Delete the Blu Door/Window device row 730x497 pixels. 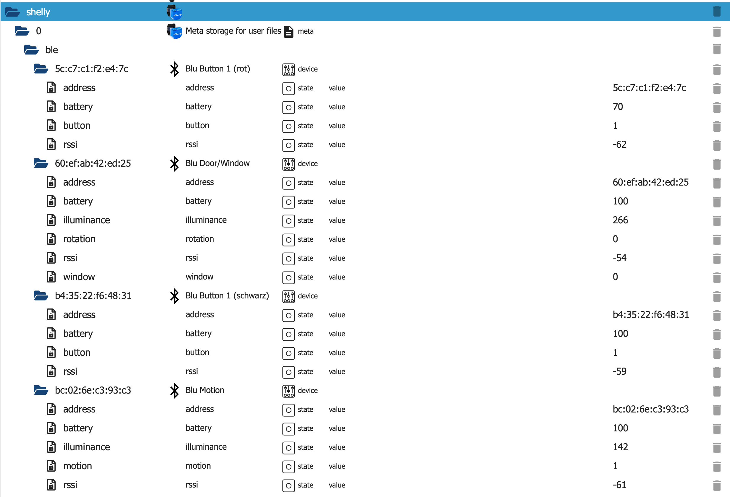716,164
